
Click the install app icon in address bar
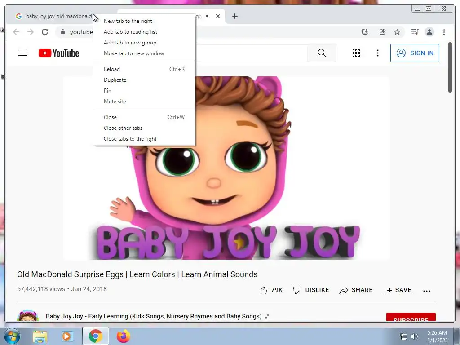(x=365, y=32)
